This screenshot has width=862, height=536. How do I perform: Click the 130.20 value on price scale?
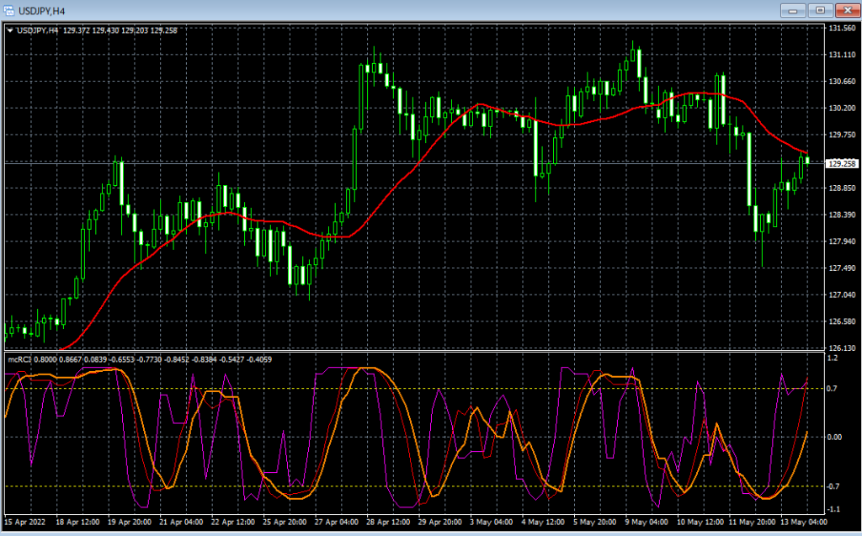(x=842, y=109)
